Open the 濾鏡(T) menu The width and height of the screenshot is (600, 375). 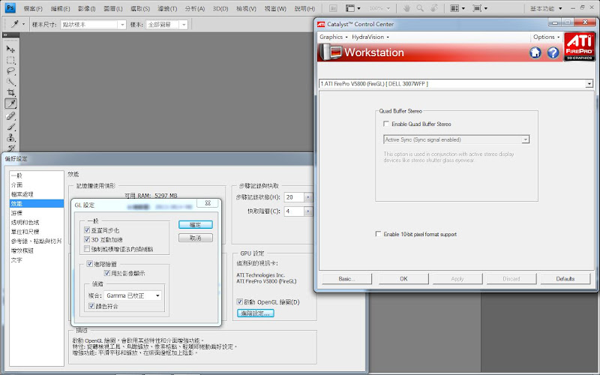167,8
